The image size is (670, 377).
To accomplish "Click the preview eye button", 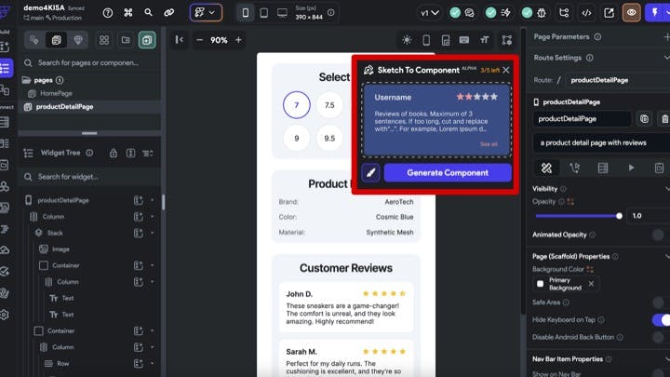I will click(x=631, y=13).
